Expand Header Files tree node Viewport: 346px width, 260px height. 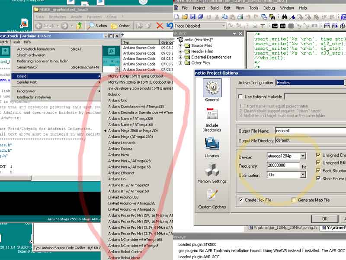pos(180,51)
